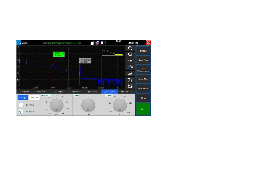277x173 pixels.
Task: Click the green marker A label on trace
Action: (x=59, y=54)
